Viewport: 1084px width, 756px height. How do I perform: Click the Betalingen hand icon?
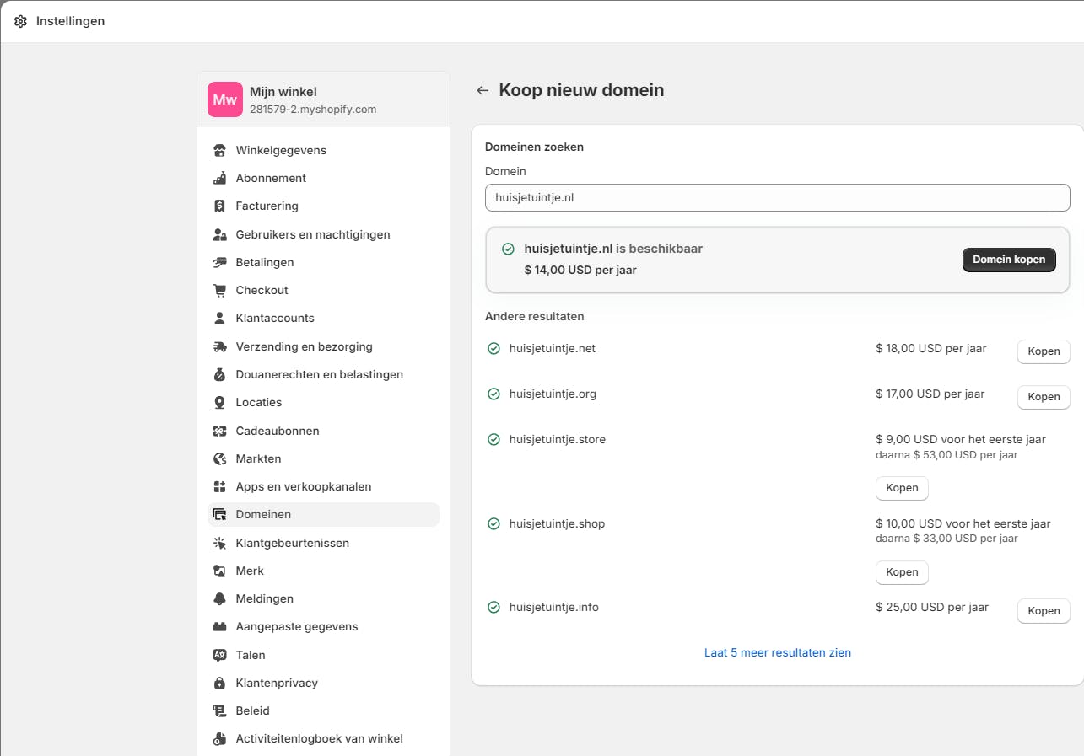click(x=220, y=263)
